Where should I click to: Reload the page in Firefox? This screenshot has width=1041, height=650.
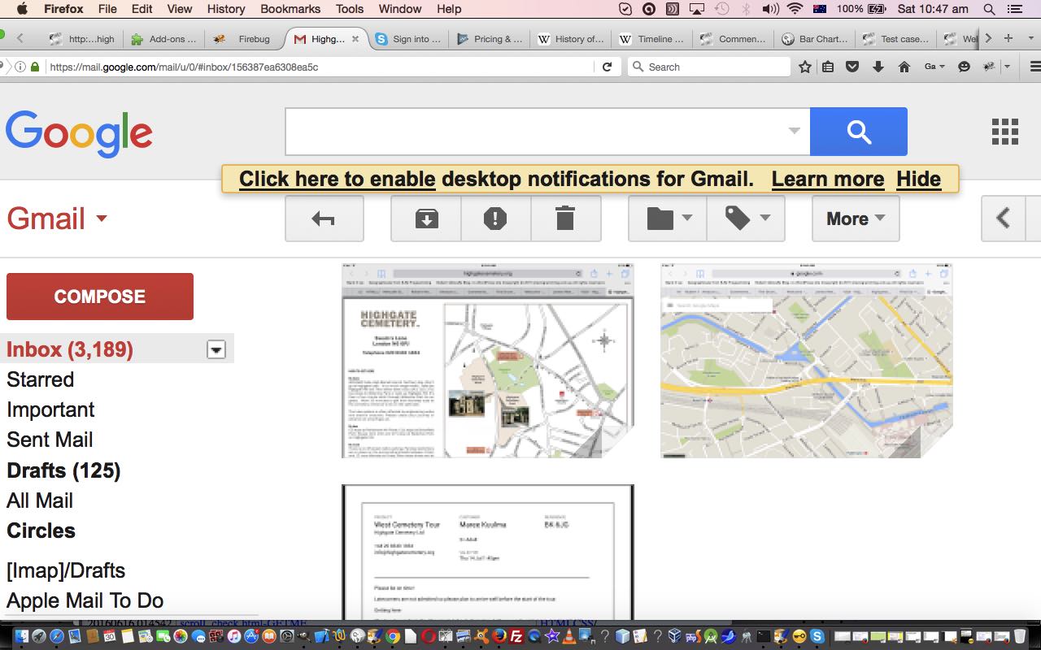tap(607, 67)
